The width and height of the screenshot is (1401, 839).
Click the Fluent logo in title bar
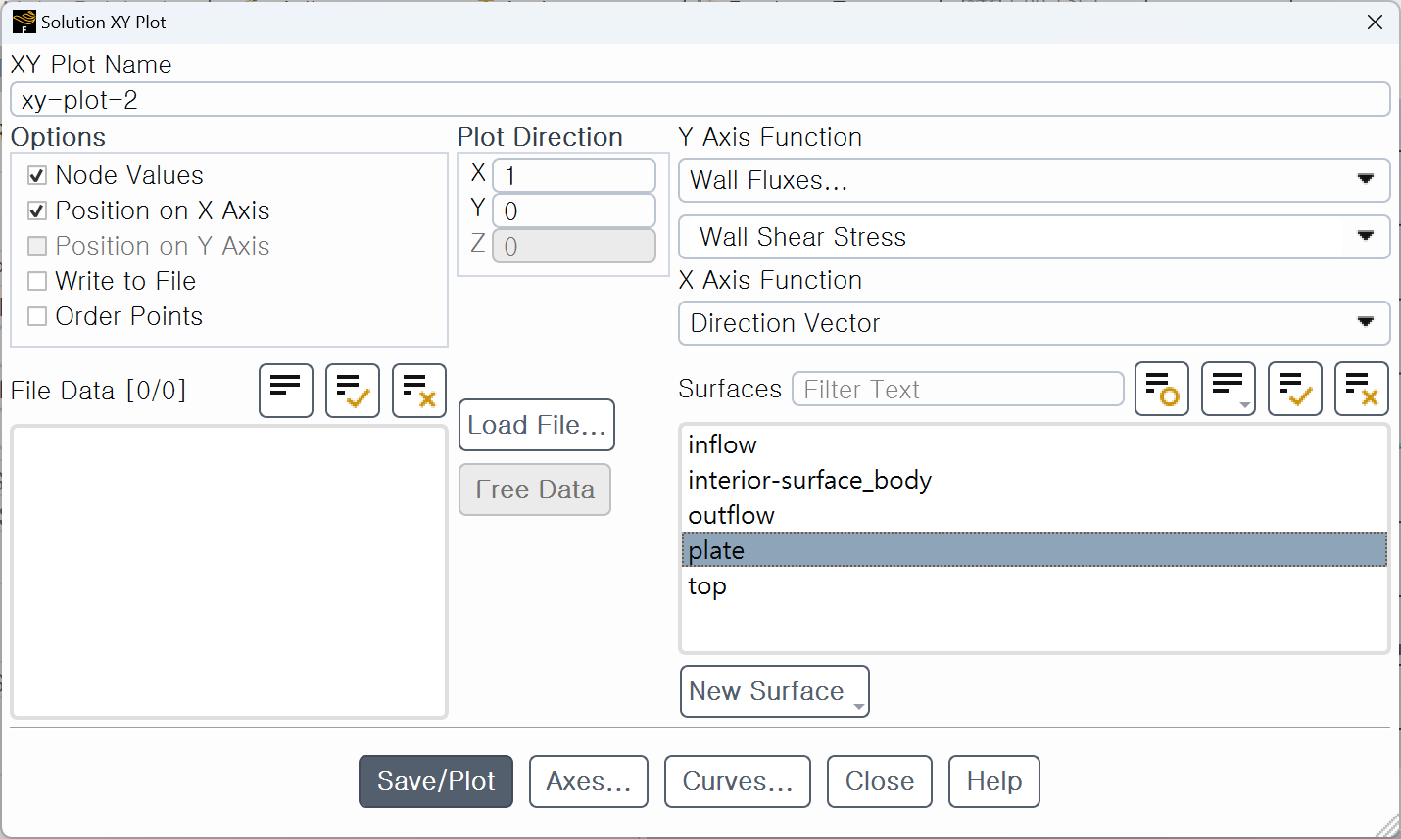24,22
